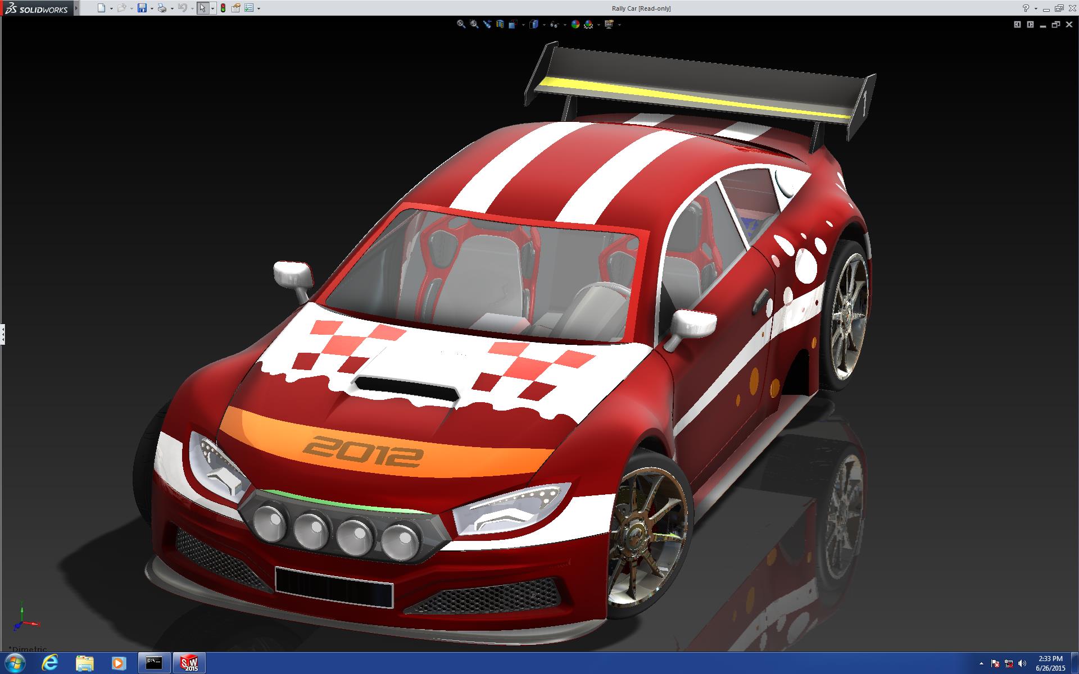Click the Edit Appearance color ball
Screen dimensions: 1079x674
pyautogui.click(x=575, y=24)
